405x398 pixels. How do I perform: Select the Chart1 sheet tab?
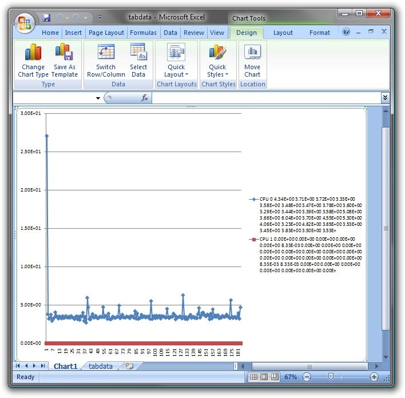[65, 366]
